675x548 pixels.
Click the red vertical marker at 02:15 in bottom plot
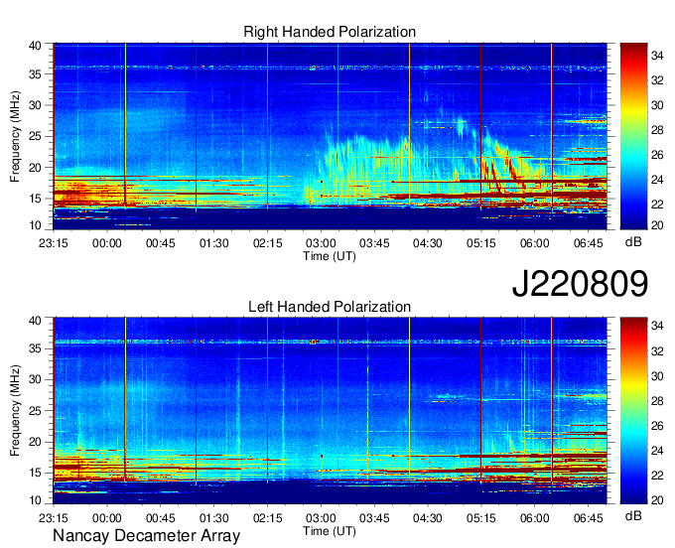coord(267,399)
